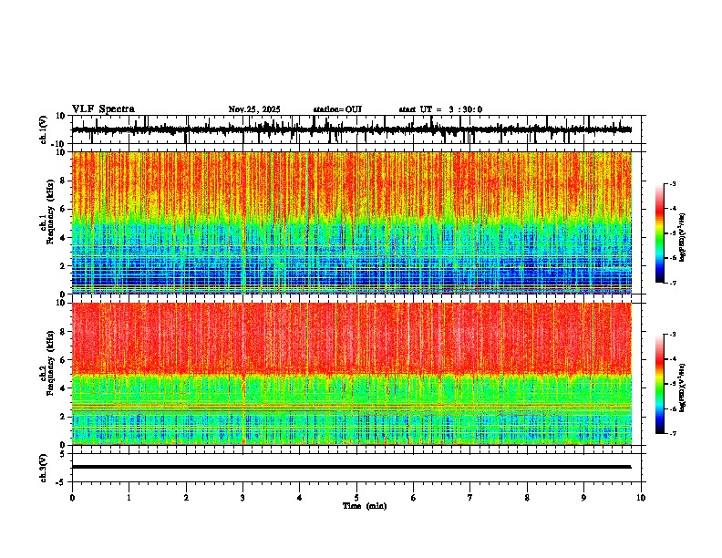722x558 pixels.
Task: Click time axis tick label '2'
Action: (186, 498)
